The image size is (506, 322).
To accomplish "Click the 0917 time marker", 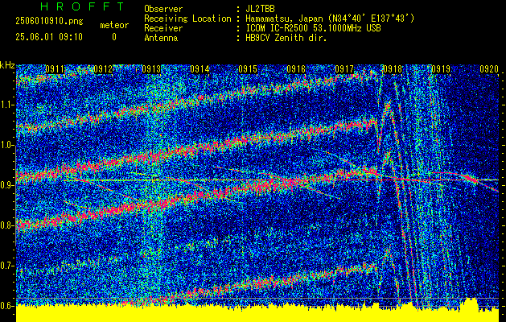I will [x=344, y=68].
